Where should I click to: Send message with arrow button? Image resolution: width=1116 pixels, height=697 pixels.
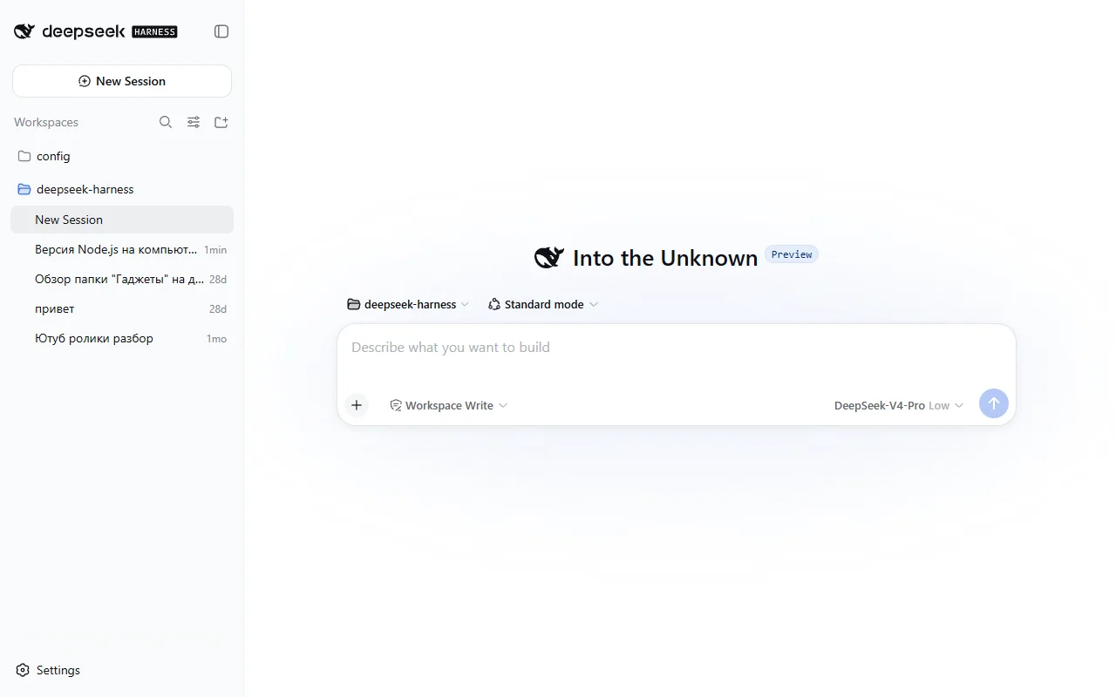click(994, 404)
